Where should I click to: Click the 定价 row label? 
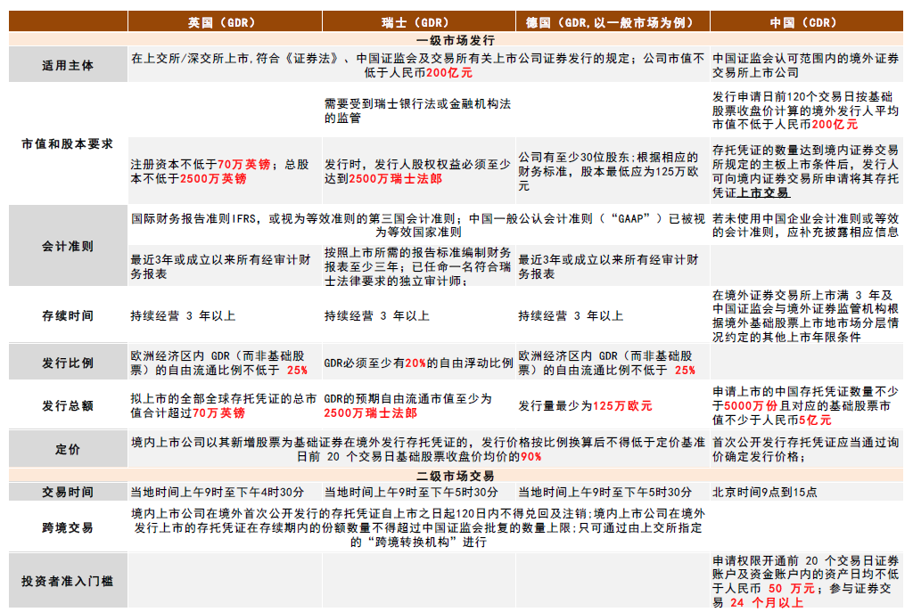pos(68,448)
